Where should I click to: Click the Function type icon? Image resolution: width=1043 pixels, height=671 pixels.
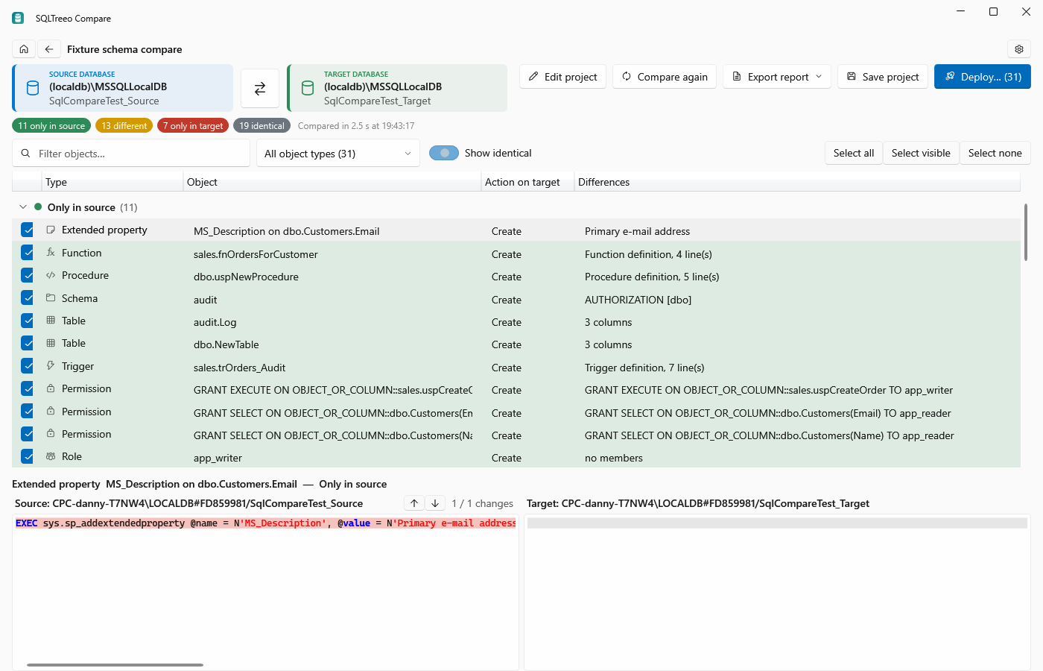(51, 253)
